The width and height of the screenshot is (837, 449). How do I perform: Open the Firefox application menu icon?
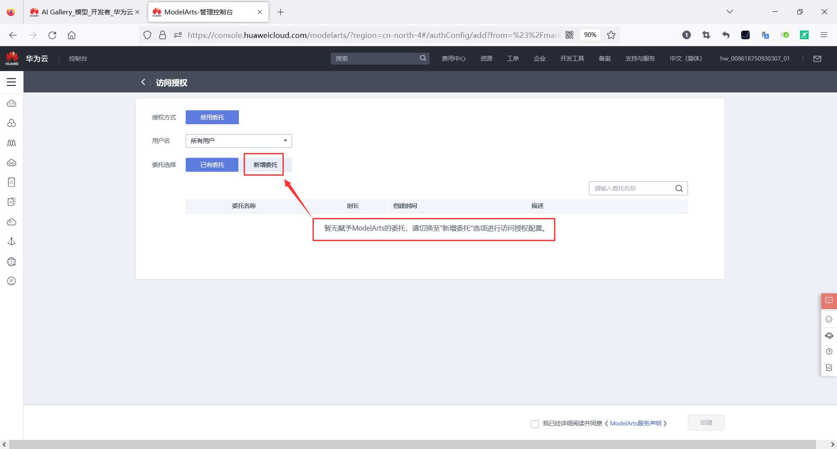pyautogui.click(x=824, y=35)
